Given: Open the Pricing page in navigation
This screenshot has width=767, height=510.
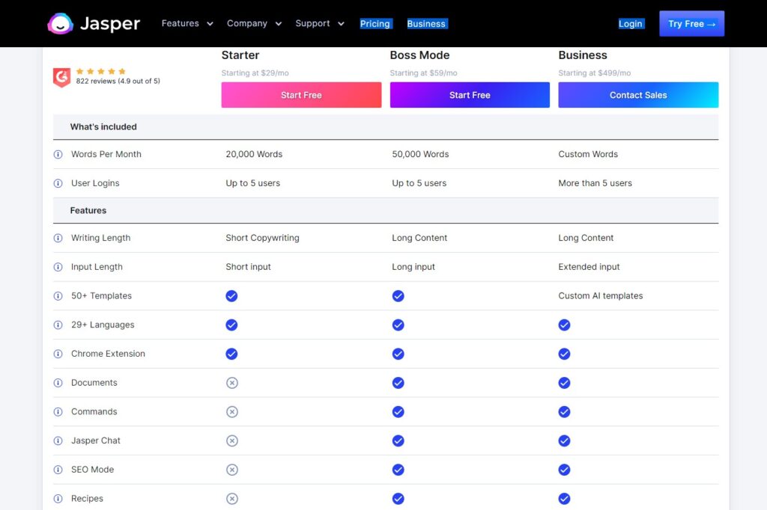Looking at the screenshot, I should click(x=375, y=23).
